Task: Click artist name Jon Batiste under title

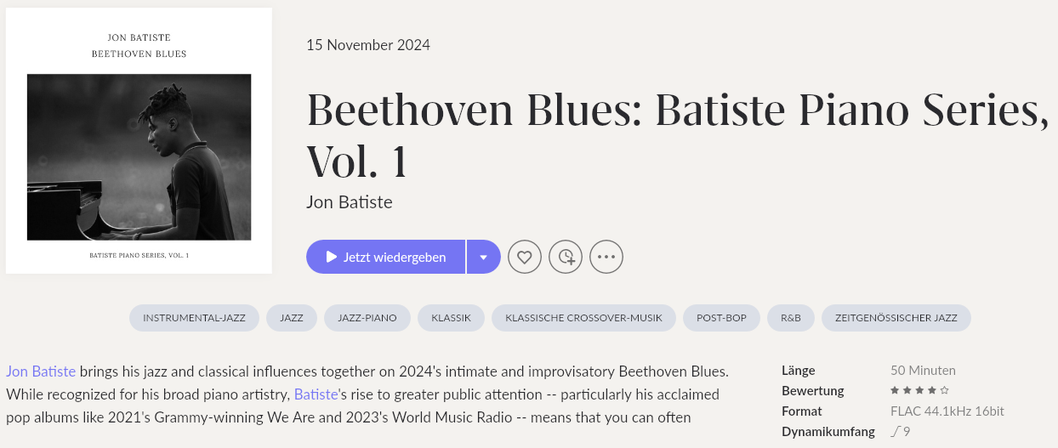Action: tap(349, 202)
